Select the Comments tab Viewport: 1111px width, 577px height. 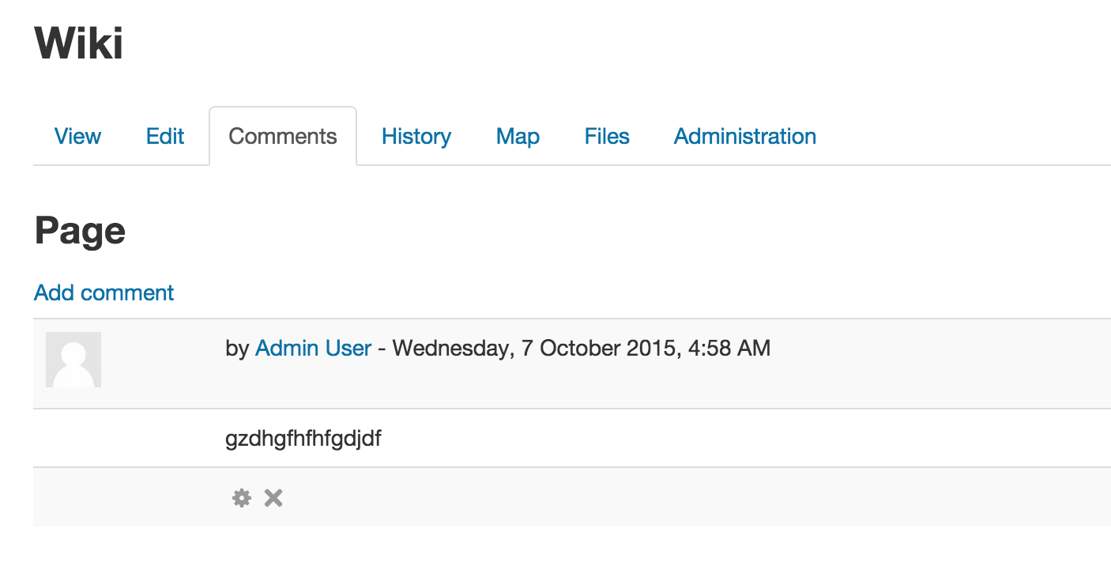(x=283, y=136)
